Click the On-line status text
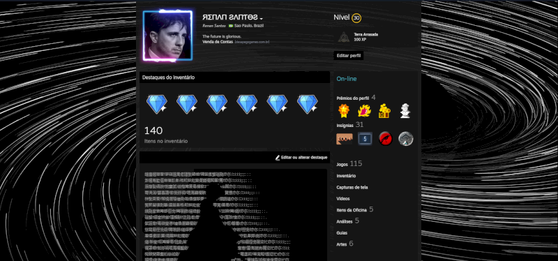This screenshot has width=558, height=261. click(x=347, y=79)
